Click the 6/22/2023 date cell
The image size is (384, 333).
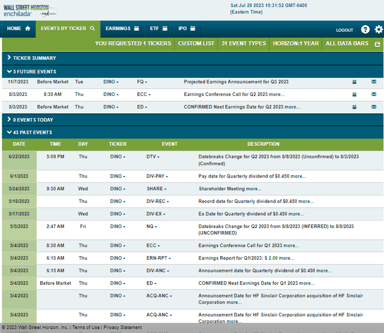(x=19, y=160)
